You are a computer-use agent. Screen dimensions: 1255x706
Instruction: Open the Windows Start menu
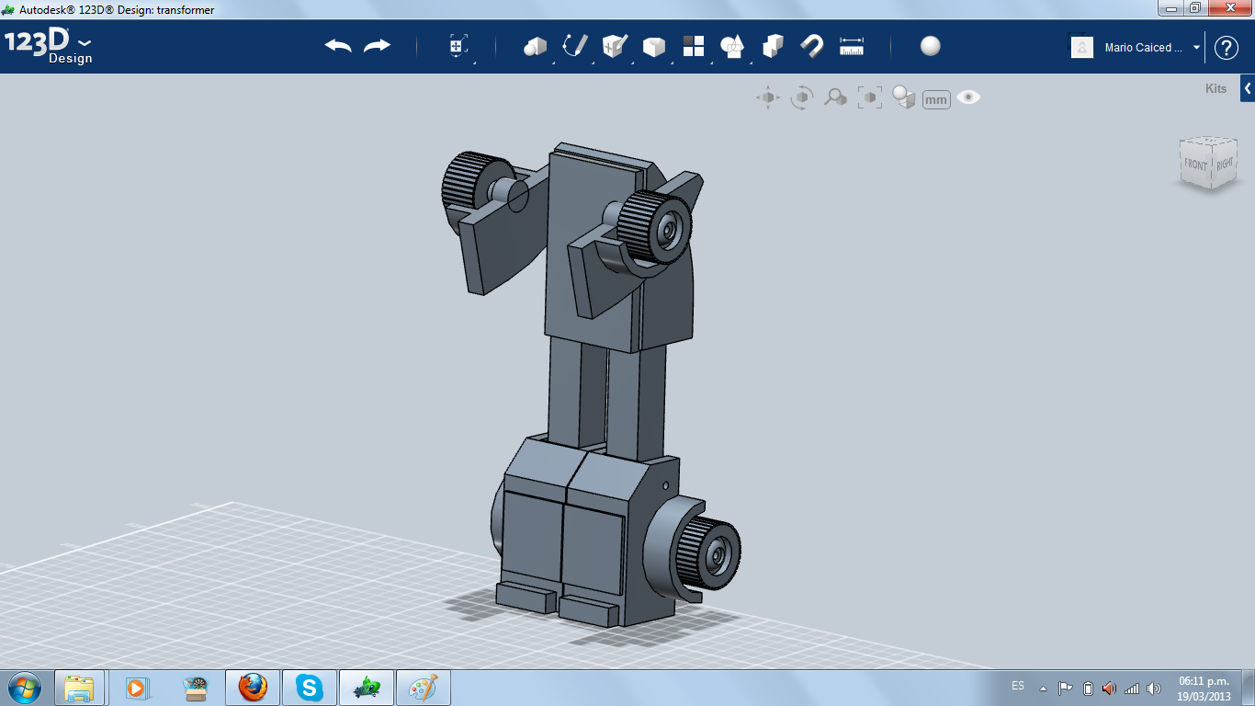click(x=23, y=687)
